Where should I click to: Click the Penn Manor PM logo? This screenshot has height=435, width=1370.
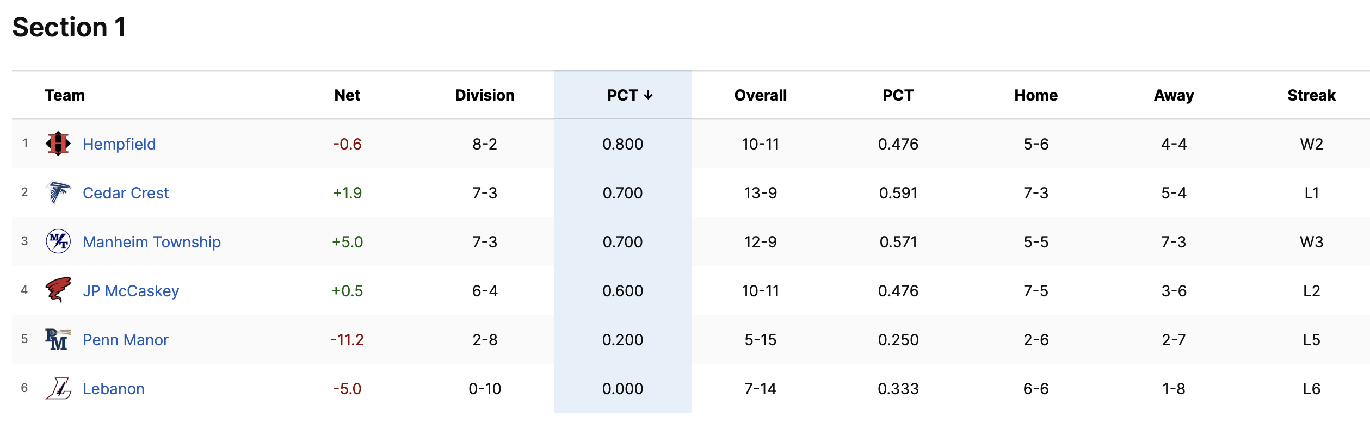pyautogui.click(x=58, y=339)
